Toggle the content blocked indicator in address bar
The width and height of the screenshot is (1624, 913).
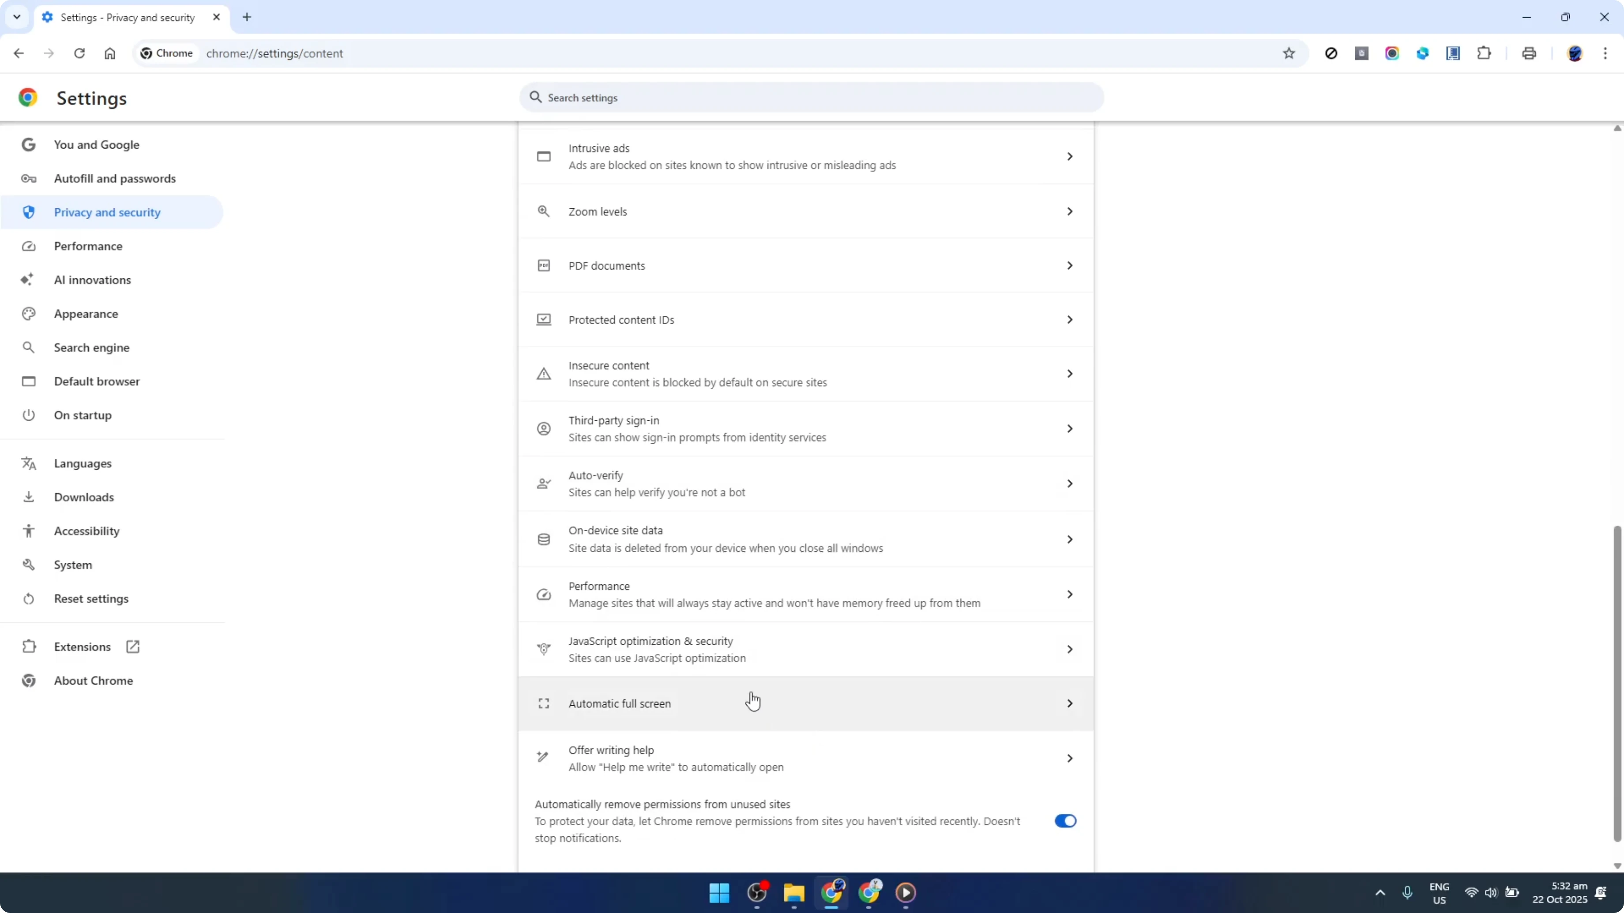tap(1331, 53)
